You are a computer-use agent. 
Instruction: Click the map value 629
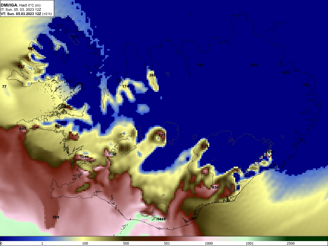205,146
